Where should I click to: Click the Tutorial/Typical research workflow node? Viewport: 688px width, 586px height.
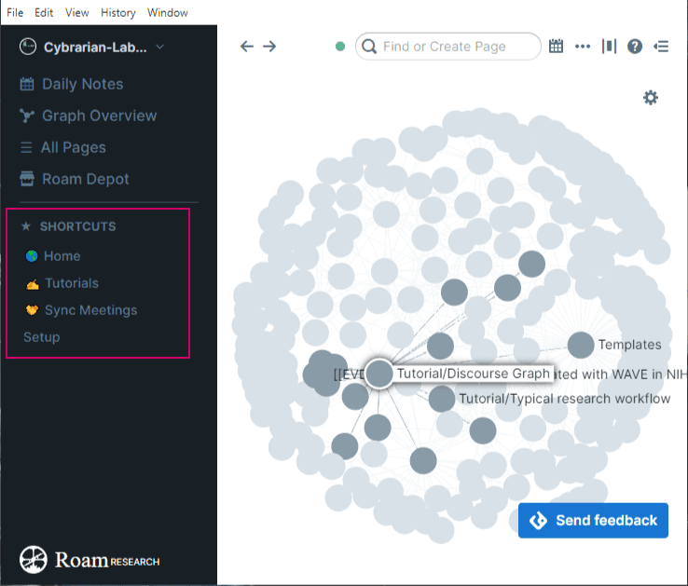(441, 399)
